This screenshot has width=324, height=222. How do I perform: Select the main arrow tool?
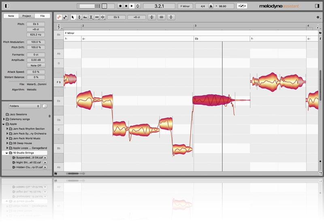tap(73, 17)
